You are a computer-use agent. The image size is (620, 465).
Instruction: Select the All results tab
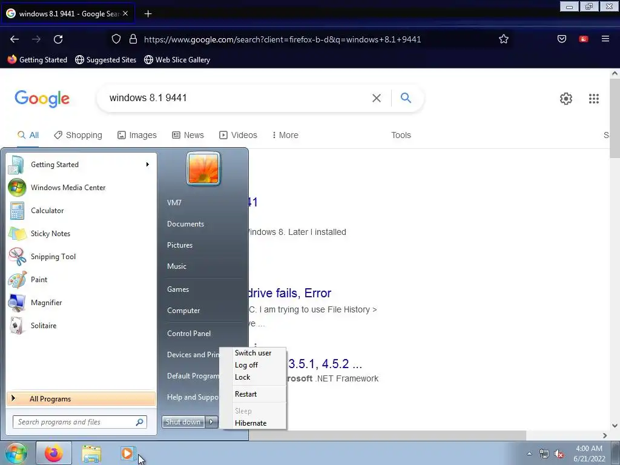coord(28,135)
